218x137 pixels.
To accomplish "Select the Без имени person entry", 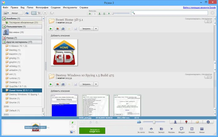I will [22, 32].
